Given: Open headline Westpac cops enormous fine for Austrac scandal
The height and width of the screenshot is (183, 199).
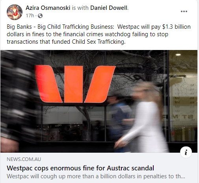Looking at the screenshot, I should (x=80, y=168).
